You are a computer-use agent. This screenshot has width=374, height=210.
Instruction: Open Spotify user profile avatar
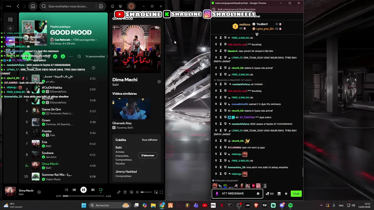tap(131, 6)
